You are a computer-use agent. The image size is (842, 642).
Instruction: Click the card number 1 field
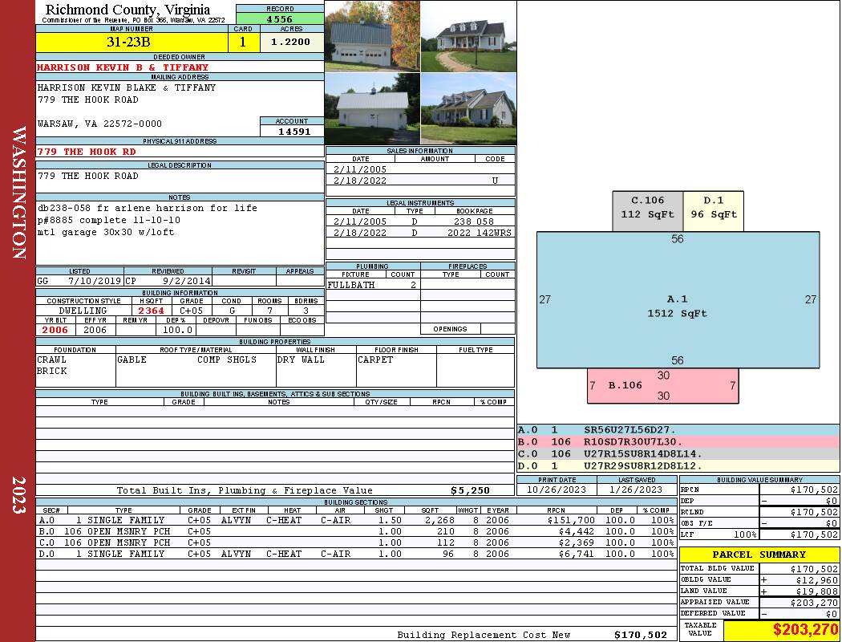pos(243,42)
